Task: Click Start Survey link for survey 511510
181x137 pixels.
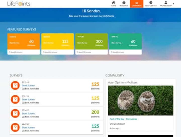Action: pyautogui.click(x=28, y=86)
